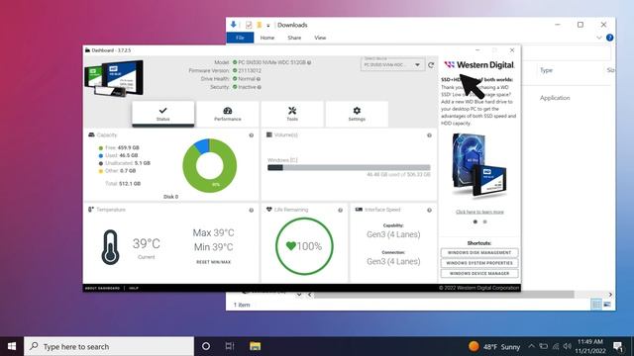Open About Dashboard in the footer
The image size is (634, 356).
tap(102, 288)
